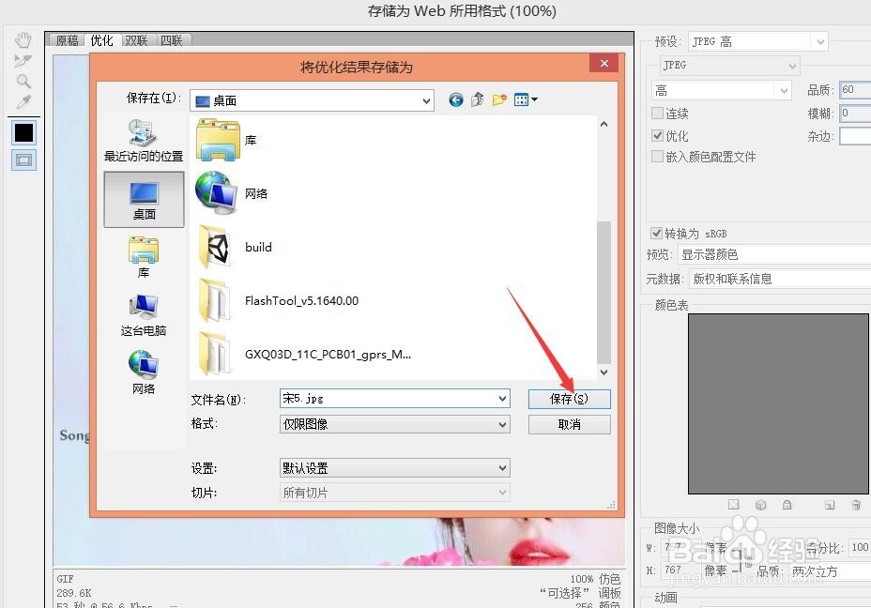Click the 取消 (Cancel) button

coord(569,424)
